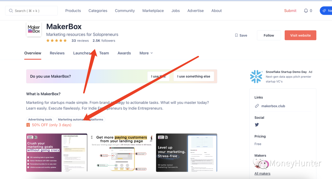Click the MakerBox logo thumbnail
Image resolution: width=332 pixels, height=179 pixels.
(34, 29)
